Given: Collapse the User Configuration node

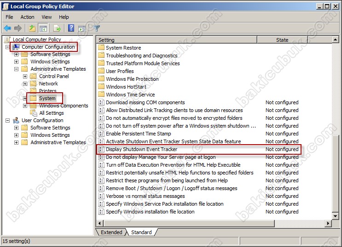Looking at the screenshot, I should pyautogui.click(x=8, y=120).
